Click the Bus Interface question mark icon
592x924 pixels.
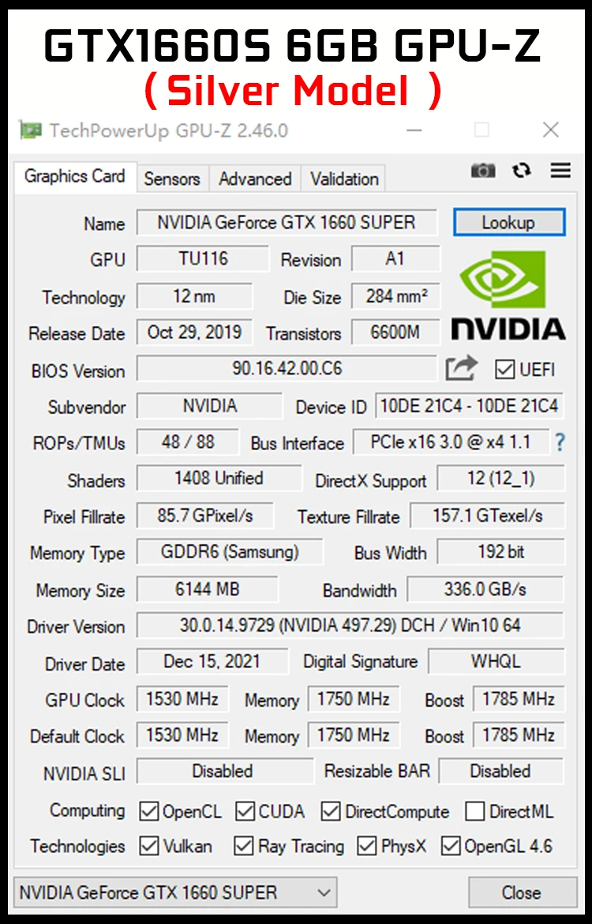click(560, 442)
